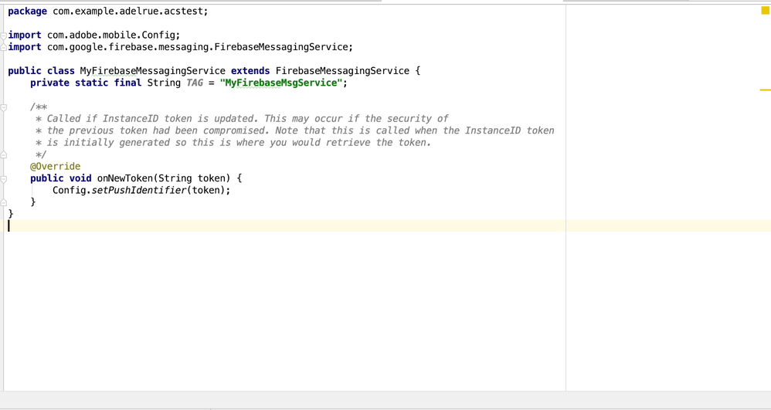Click fold marker at onNewToken closing brace
Screen dimensions: 771x410
4,202
